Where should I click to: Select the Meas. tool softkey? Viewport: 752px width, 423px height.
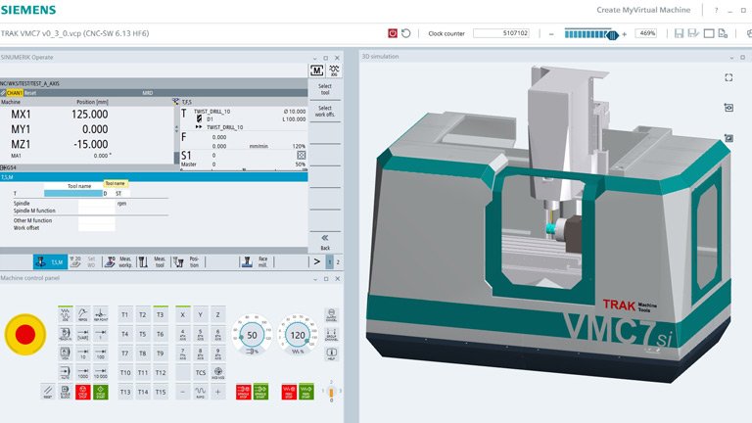[153, 261]
